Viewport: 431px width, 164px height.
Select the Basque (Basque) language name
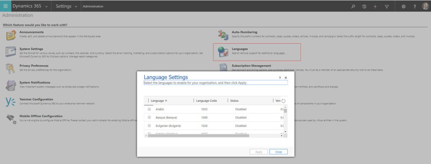point(166,117)
